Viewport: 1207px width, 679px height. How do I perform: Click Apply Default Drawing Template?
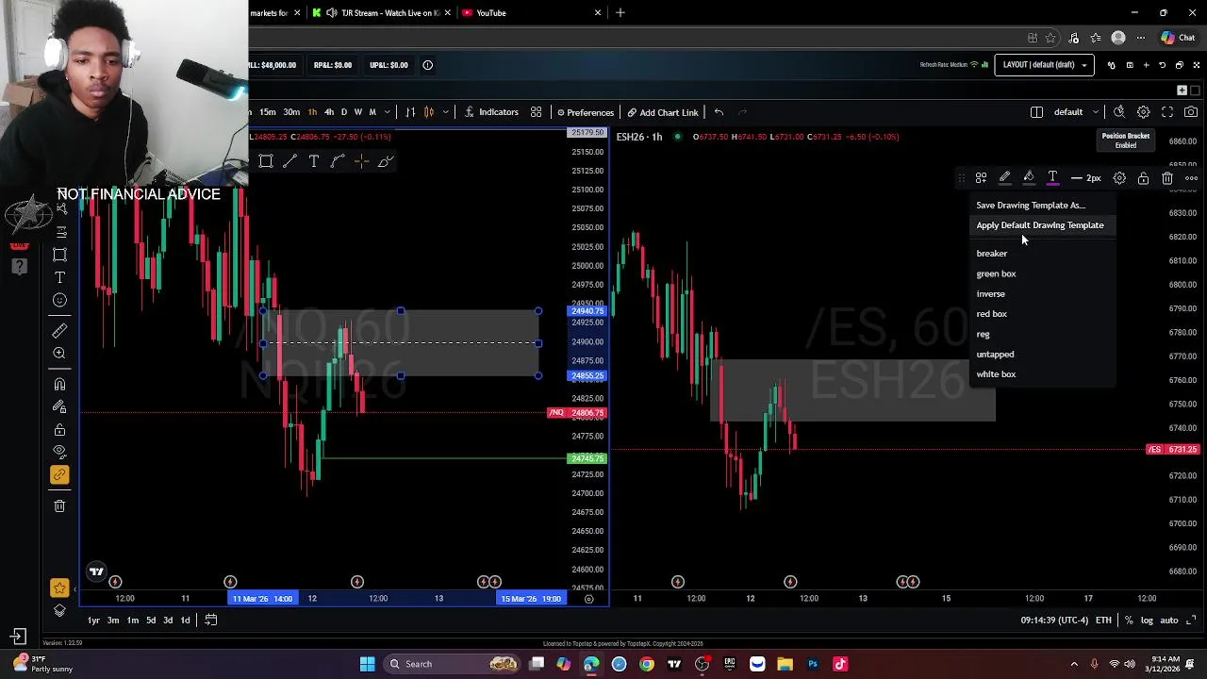click(x=1040, y=225)
